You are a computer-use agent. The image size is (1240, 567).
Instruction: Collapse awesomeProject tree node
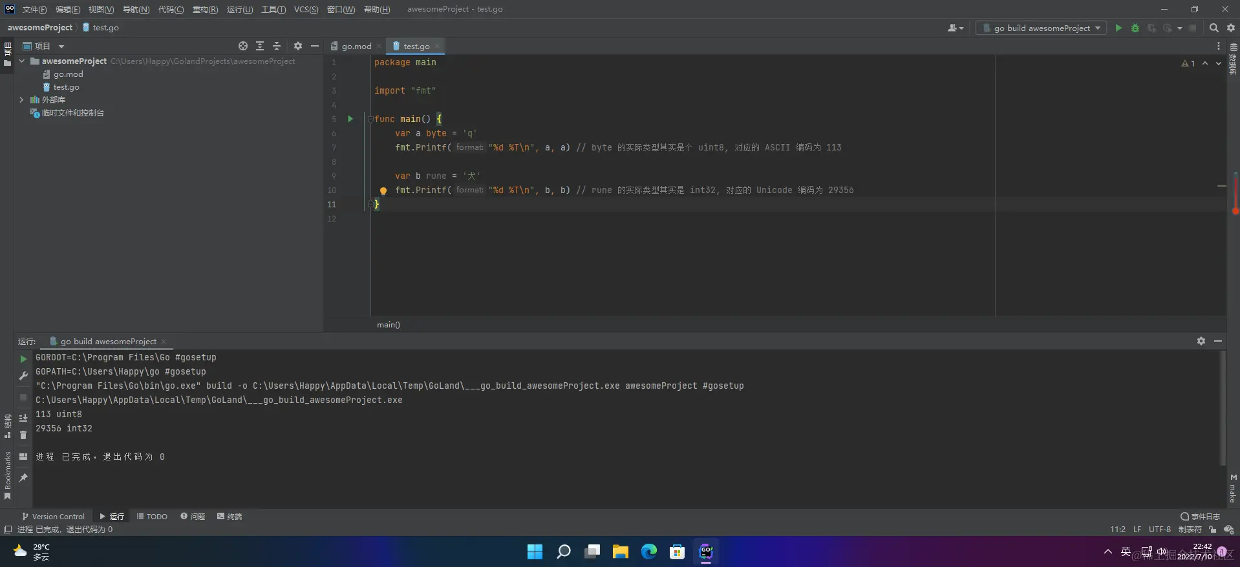point(22,61)
